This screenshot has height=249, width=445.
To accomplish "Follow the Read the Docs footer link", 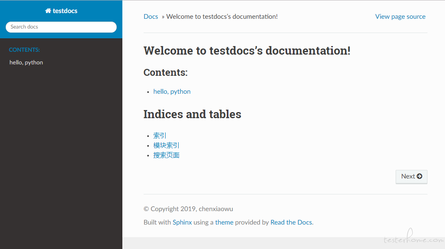I will [x=291, y=223].
